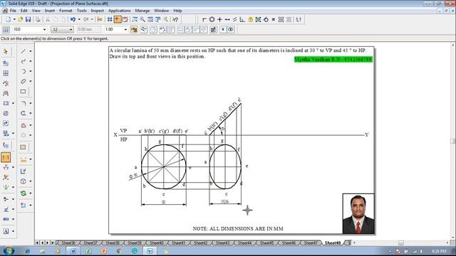Screen dimensions: 456x256
Task: Click the Fit view icon
Action: [x=150, y=19]
